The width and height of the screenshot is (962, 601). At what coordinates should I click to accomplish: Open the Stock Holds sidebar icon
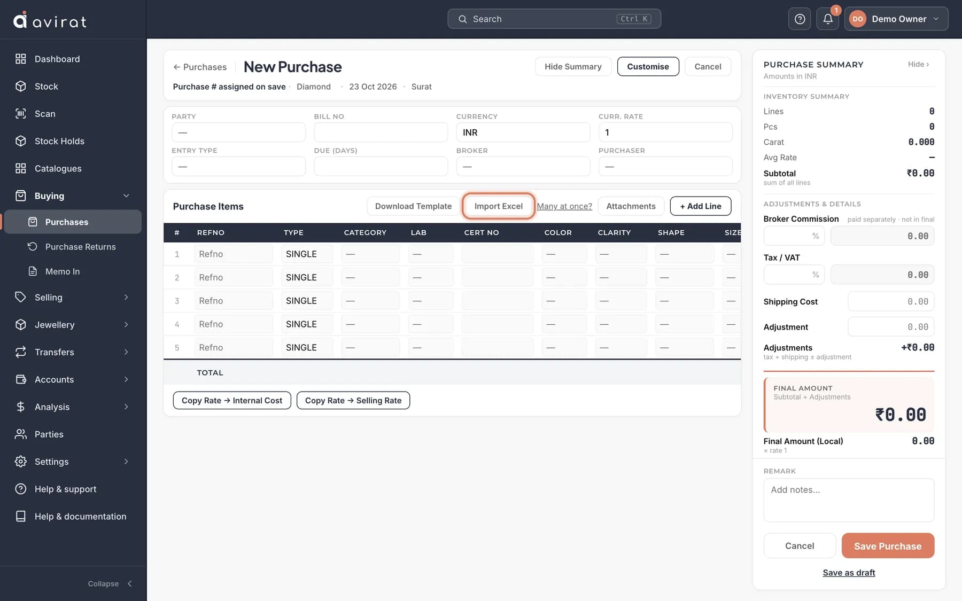[20, 141]
